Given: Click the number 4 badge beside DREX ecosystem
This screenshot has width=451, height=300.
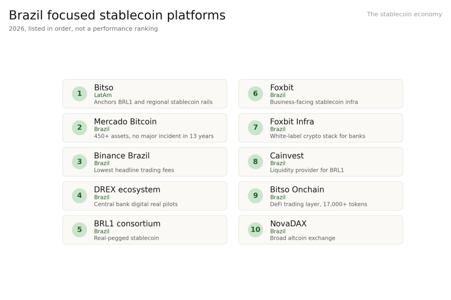Looking at the screenshot, I should pos(79,196).
